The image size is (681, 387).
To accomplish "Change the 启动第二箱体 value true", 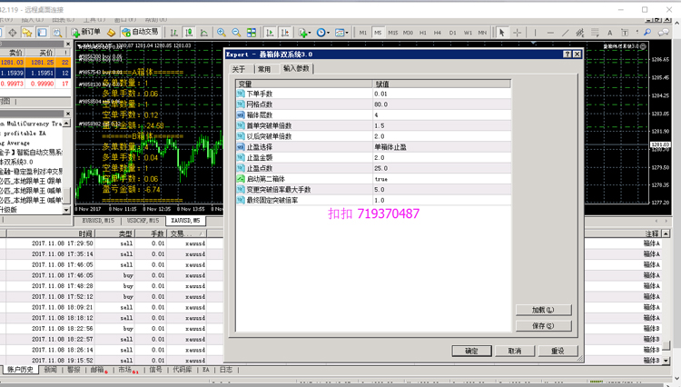I will click(441, 179).
